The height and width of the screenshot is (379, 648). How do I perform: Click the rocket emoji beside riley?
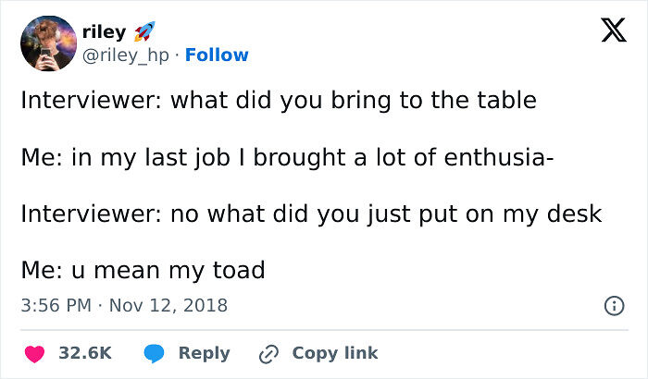[x=144, y=32]
